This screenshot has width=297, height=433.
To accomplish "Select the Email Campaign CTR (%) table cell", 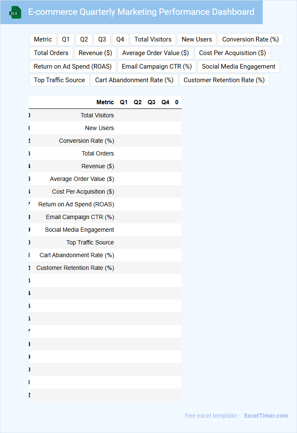I will pos(80,217).
